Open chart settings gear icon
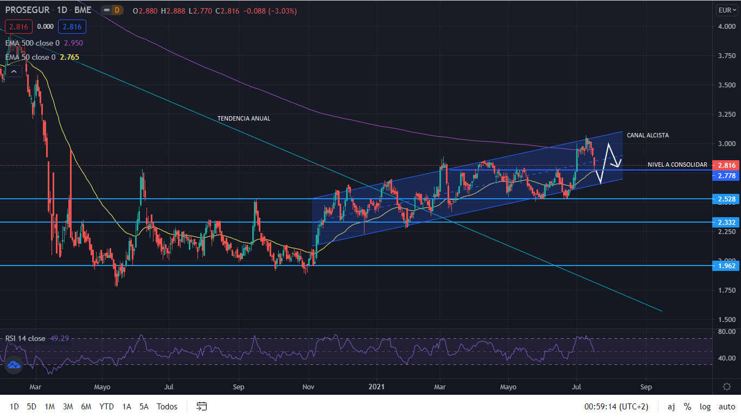Image resolution: width=741 pixels, height=417 pixels. click(726, 386)
